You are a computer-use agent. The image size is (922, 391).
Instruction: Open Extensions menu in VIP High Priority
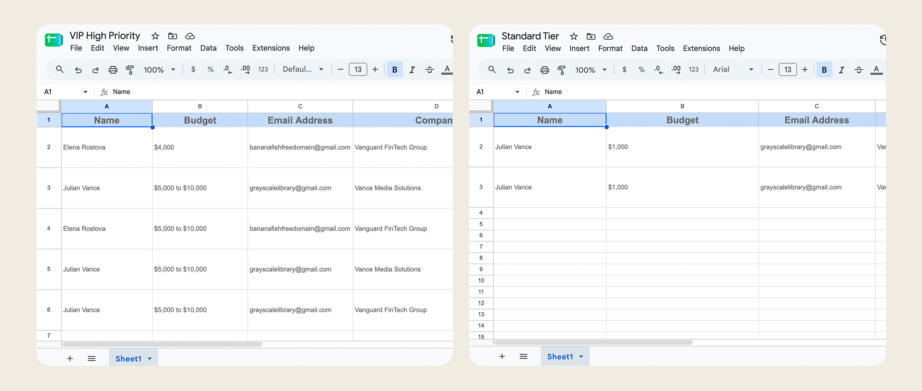coord(271,48)
